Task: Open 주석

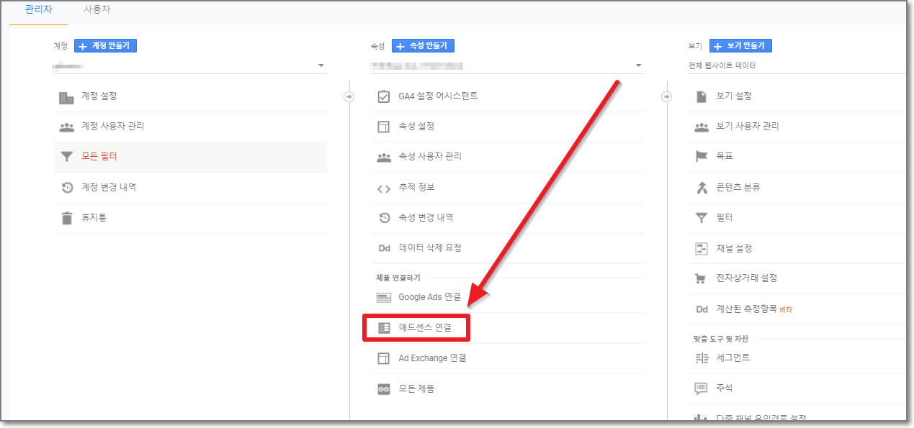Action: pos(797,388)
